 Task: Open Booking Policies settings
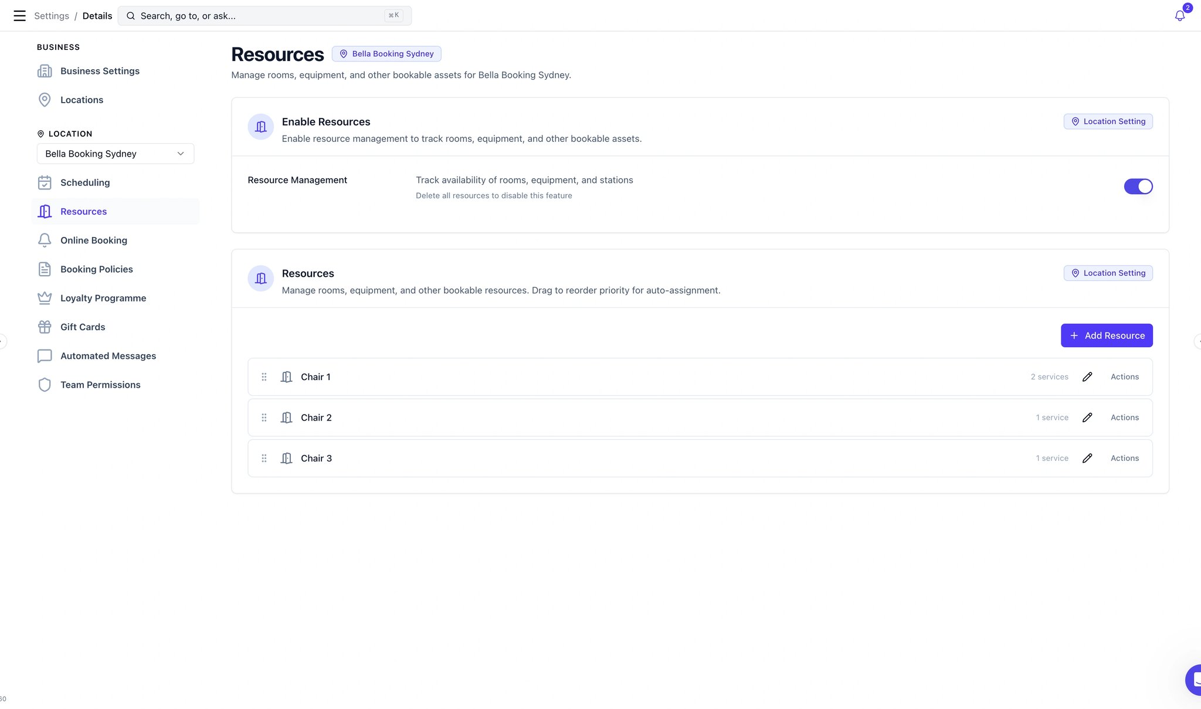coord(97,269)
